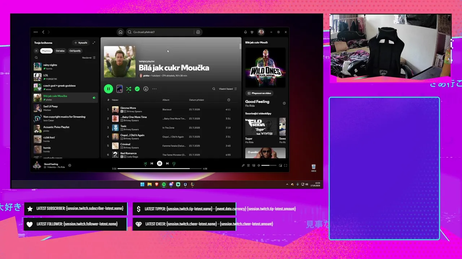Sort tracks by Datum přidání column
The height and width of the screenshot is (259, 462).
pyautogui.click(x=197, y=100)
